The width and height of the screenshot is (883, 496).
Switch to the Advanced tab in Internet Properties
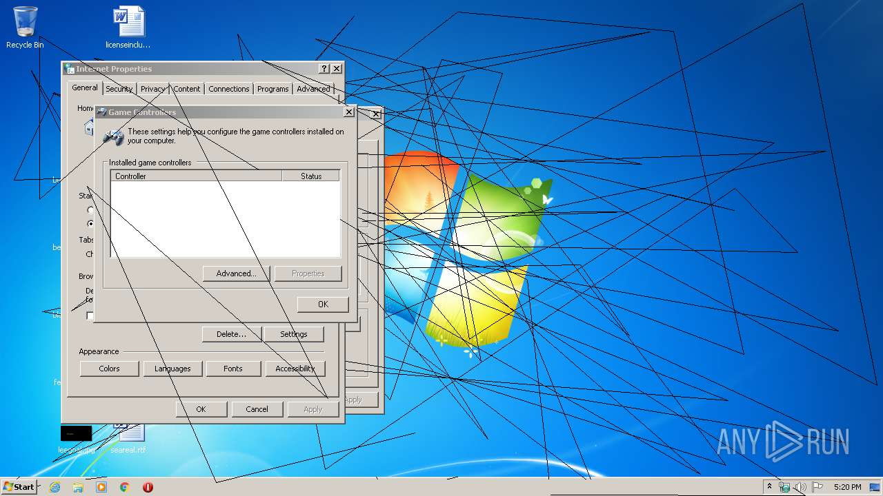(313, 89)
